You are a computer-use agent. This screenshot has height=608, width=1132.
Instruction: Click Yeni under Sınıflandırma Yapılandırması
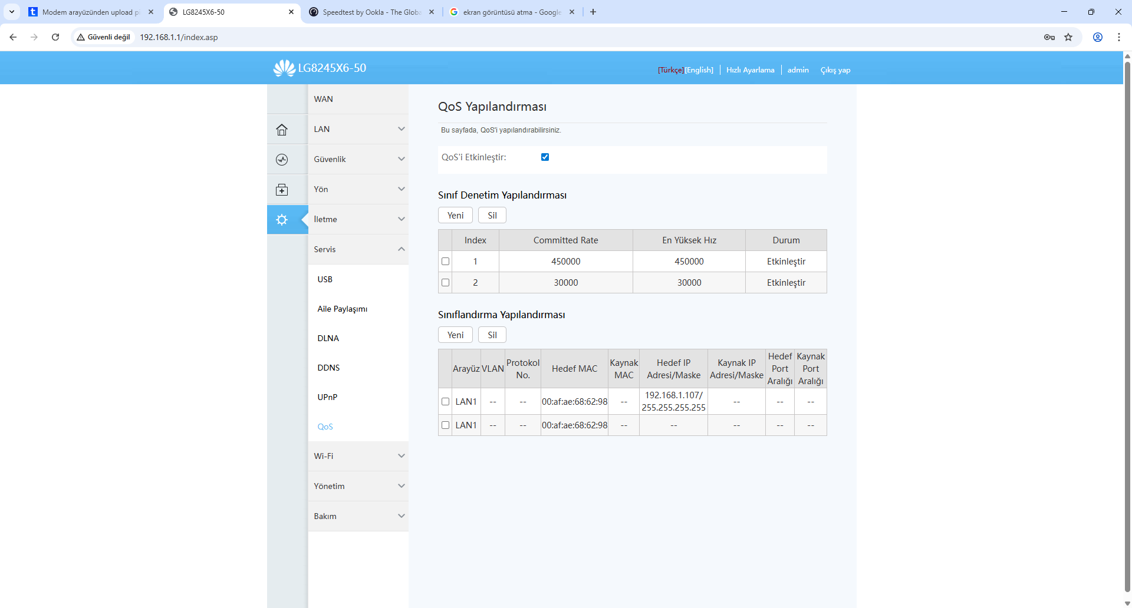pyautogui.click(x=455, y=335)
